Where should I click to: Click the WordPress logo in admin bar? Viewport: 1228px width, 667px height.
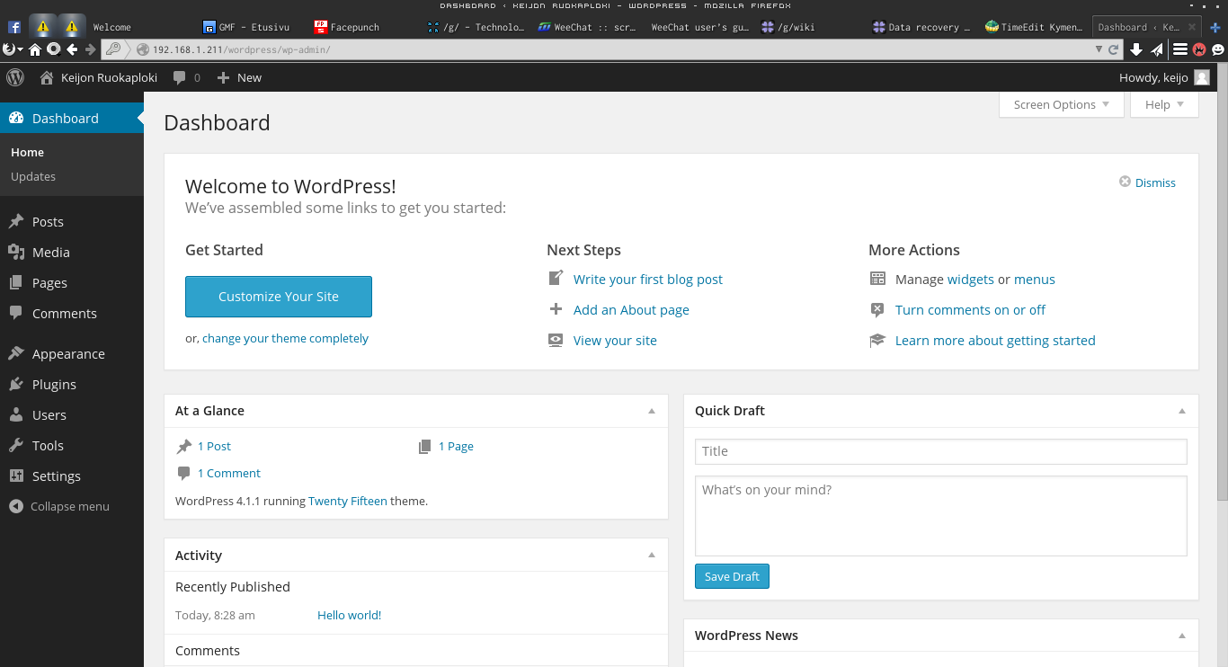pos(15,77)
